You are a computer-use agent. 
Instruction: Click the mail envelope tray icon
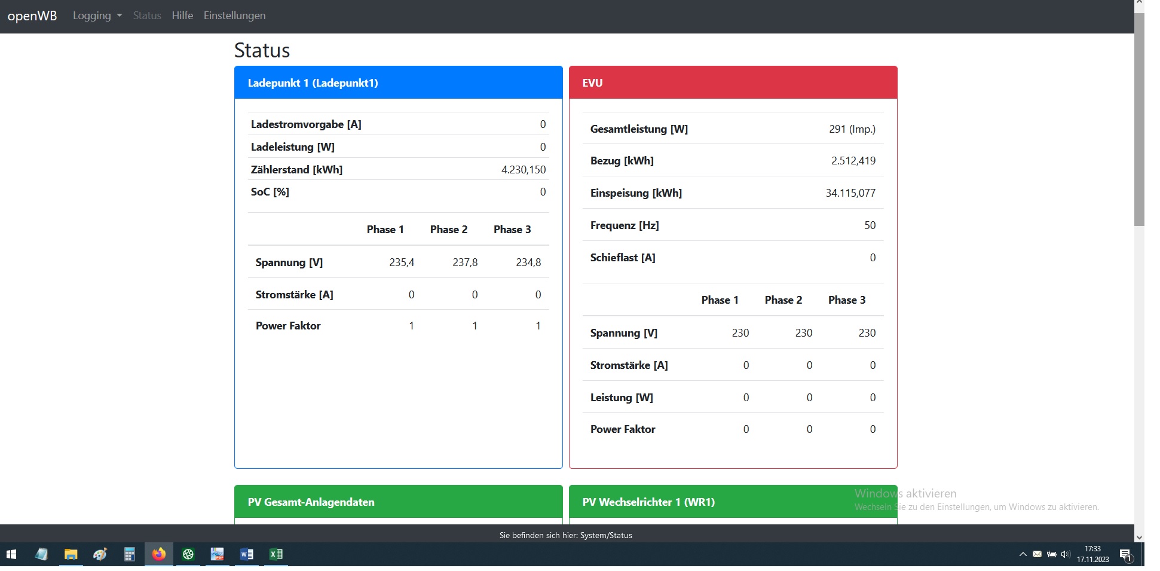[x=1037, y=554]
